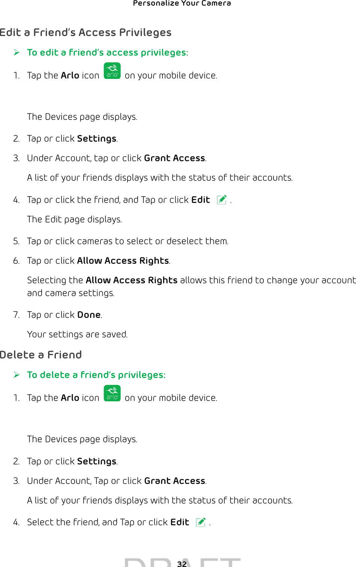The width and height of the screenshot is (356, 567).
Task: Click the "Personalize Your Camera" page header
Action: [182, 4]
